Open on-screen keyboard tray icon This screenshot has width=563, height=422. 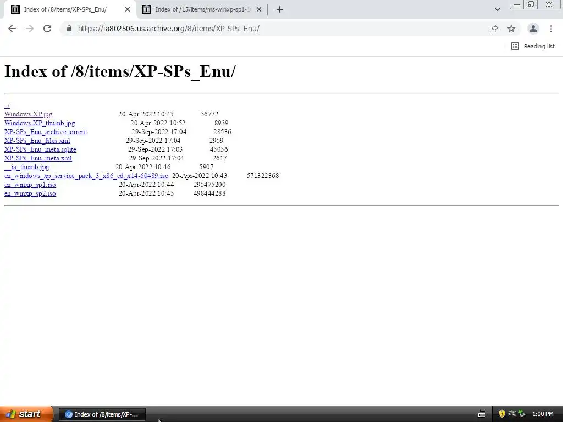pyautogui.click(x=482, y=414)
